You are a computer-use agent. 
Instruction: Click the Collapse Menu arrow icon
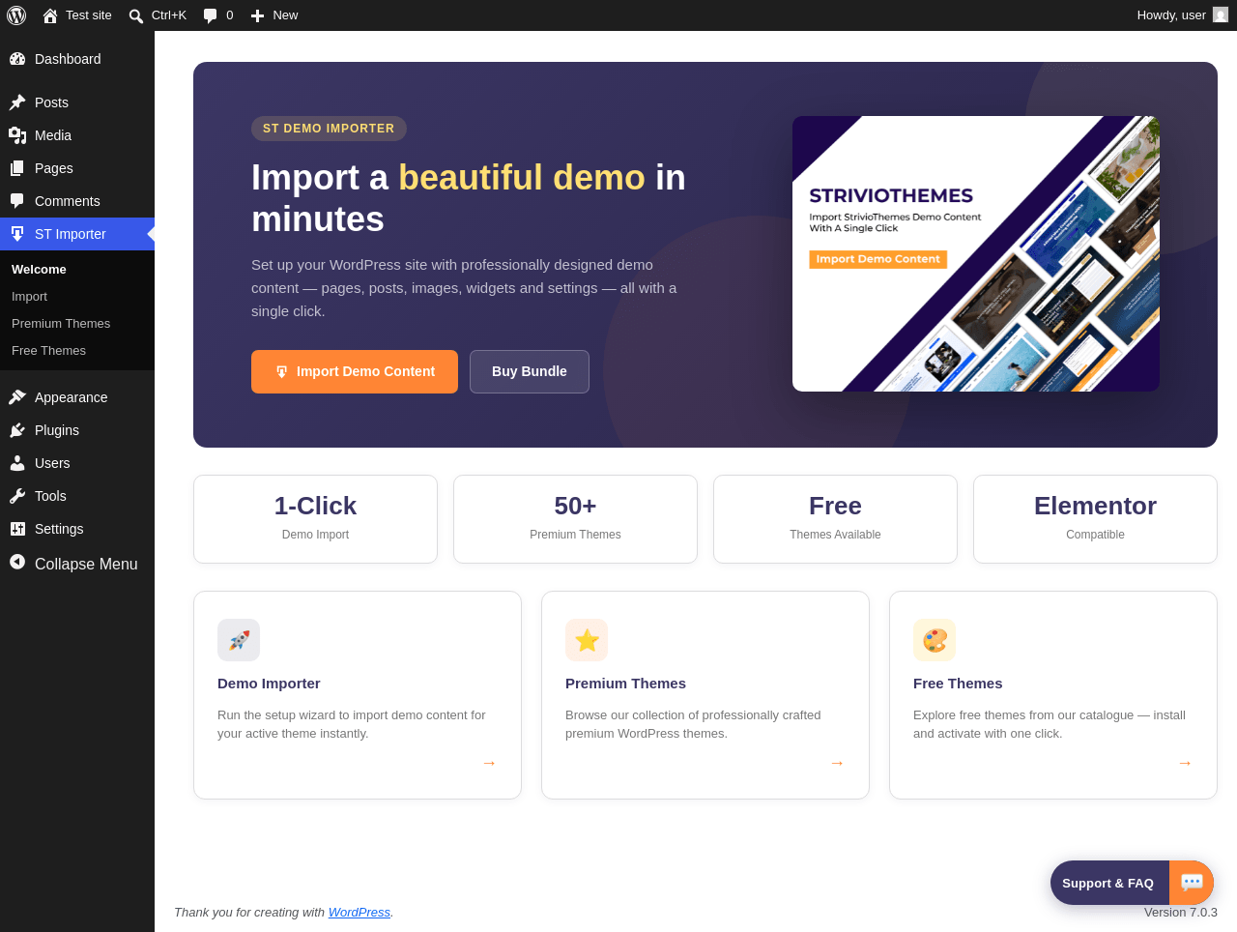17,562
